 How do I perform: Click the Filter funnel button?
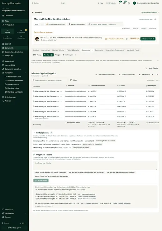tap(73, 80)
